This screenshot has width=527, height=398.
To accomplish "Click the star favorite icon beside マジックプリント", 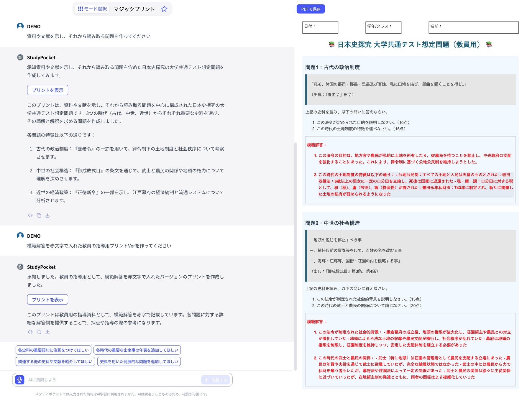I will (x=164, y=9).
